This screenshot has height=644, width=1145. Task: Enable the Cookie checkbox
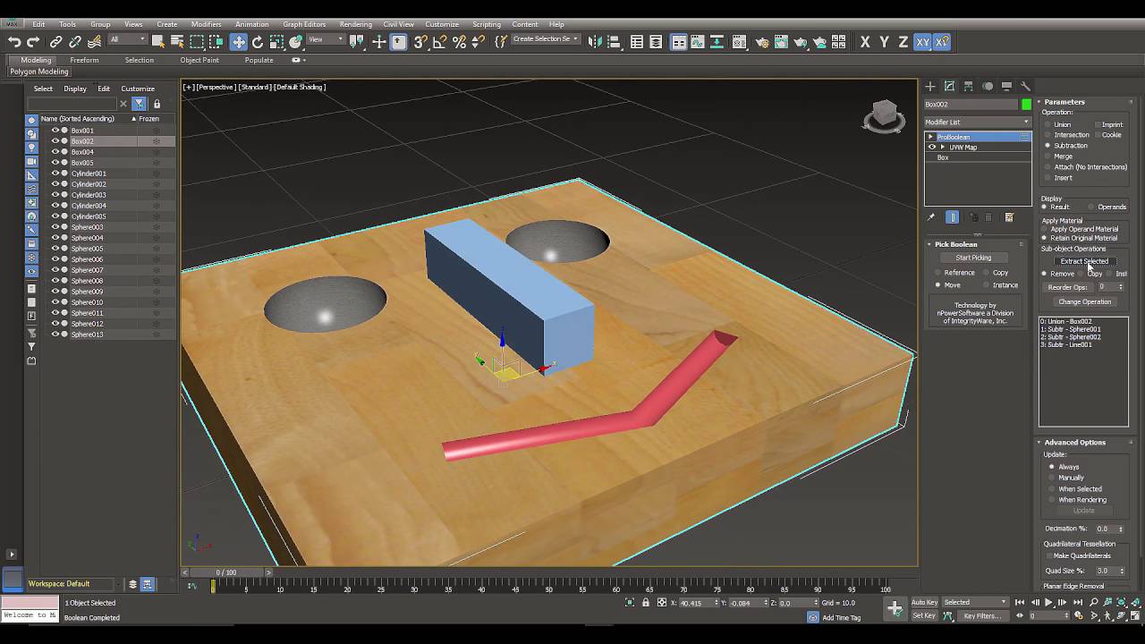tap(1097, 135)
